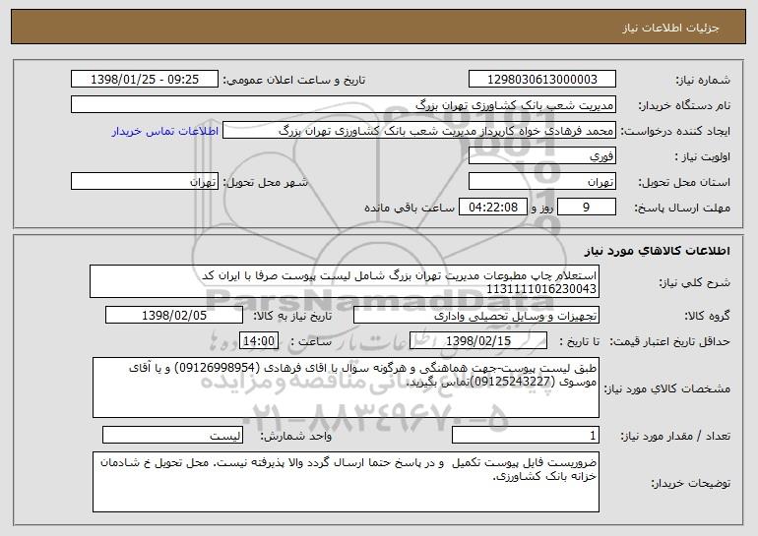This screenshot has width=758, height=536.
Task: Click the مهلت ارسال پاسخ label
Action: tap(682, 208)
